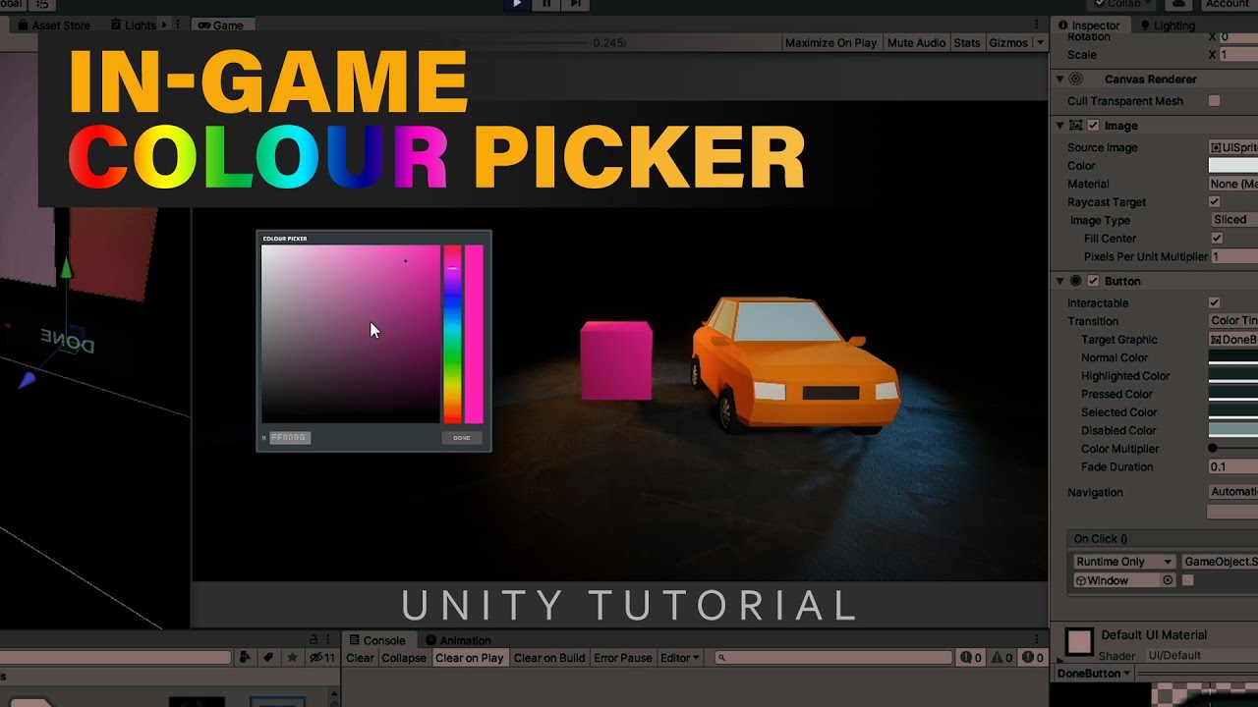Click the Fade Duration field
This screenshot has height=707, width=1258.
(1233, 467)
